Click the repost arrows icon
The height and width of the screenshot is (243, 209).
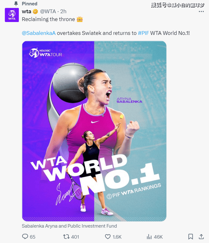click(x=66, y=237)
